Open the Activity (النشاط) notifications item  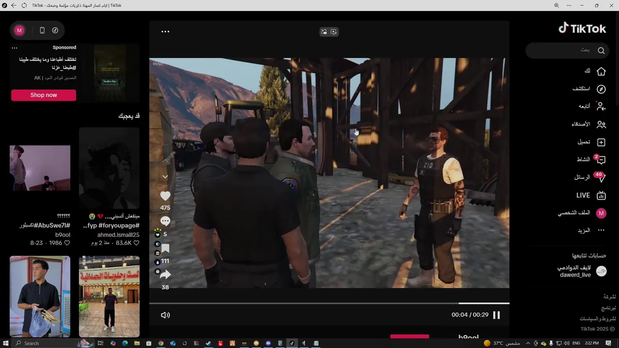[x=590, y=159]
